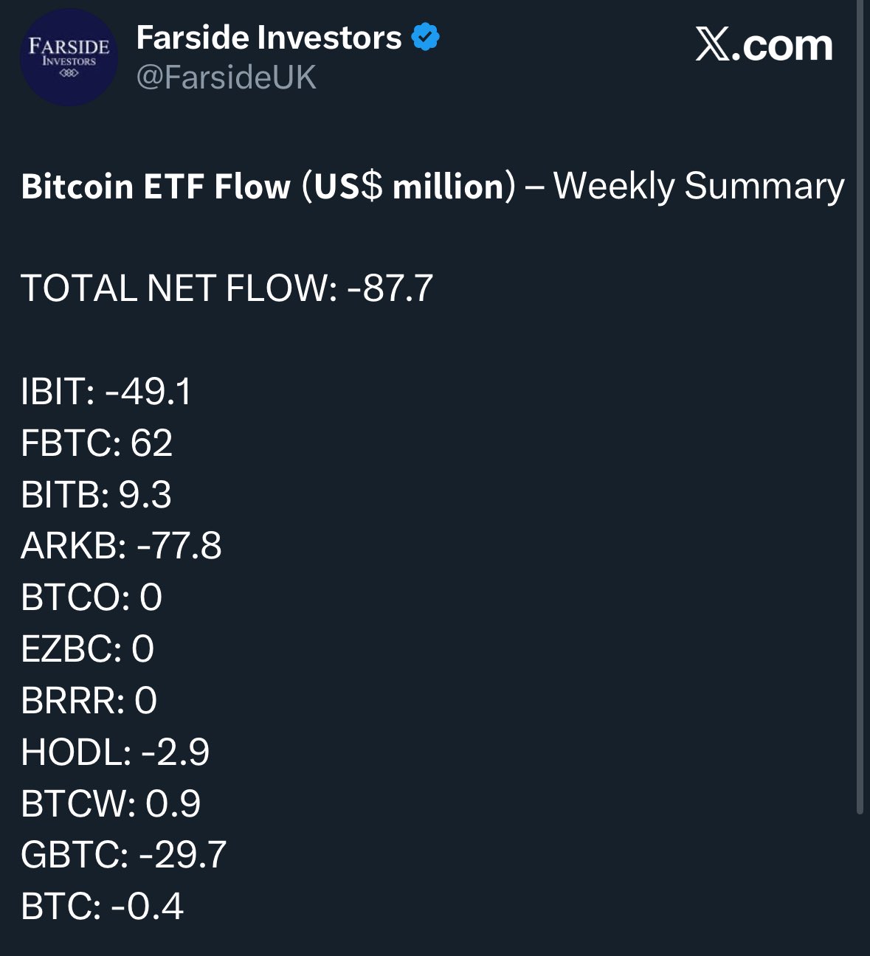This screenshot has height=956, width=870.
Task: Click the 'Bitcoin ETF Flow' bold heading
Action: [x=156, y=187]
